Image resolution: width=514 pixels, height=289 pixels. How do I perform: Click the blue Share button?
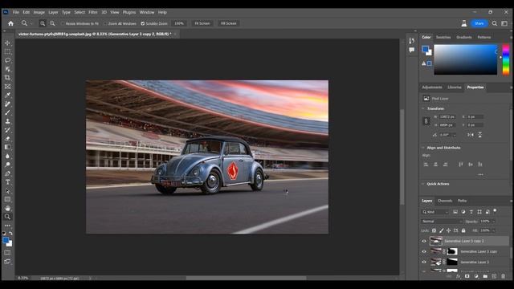479,23
